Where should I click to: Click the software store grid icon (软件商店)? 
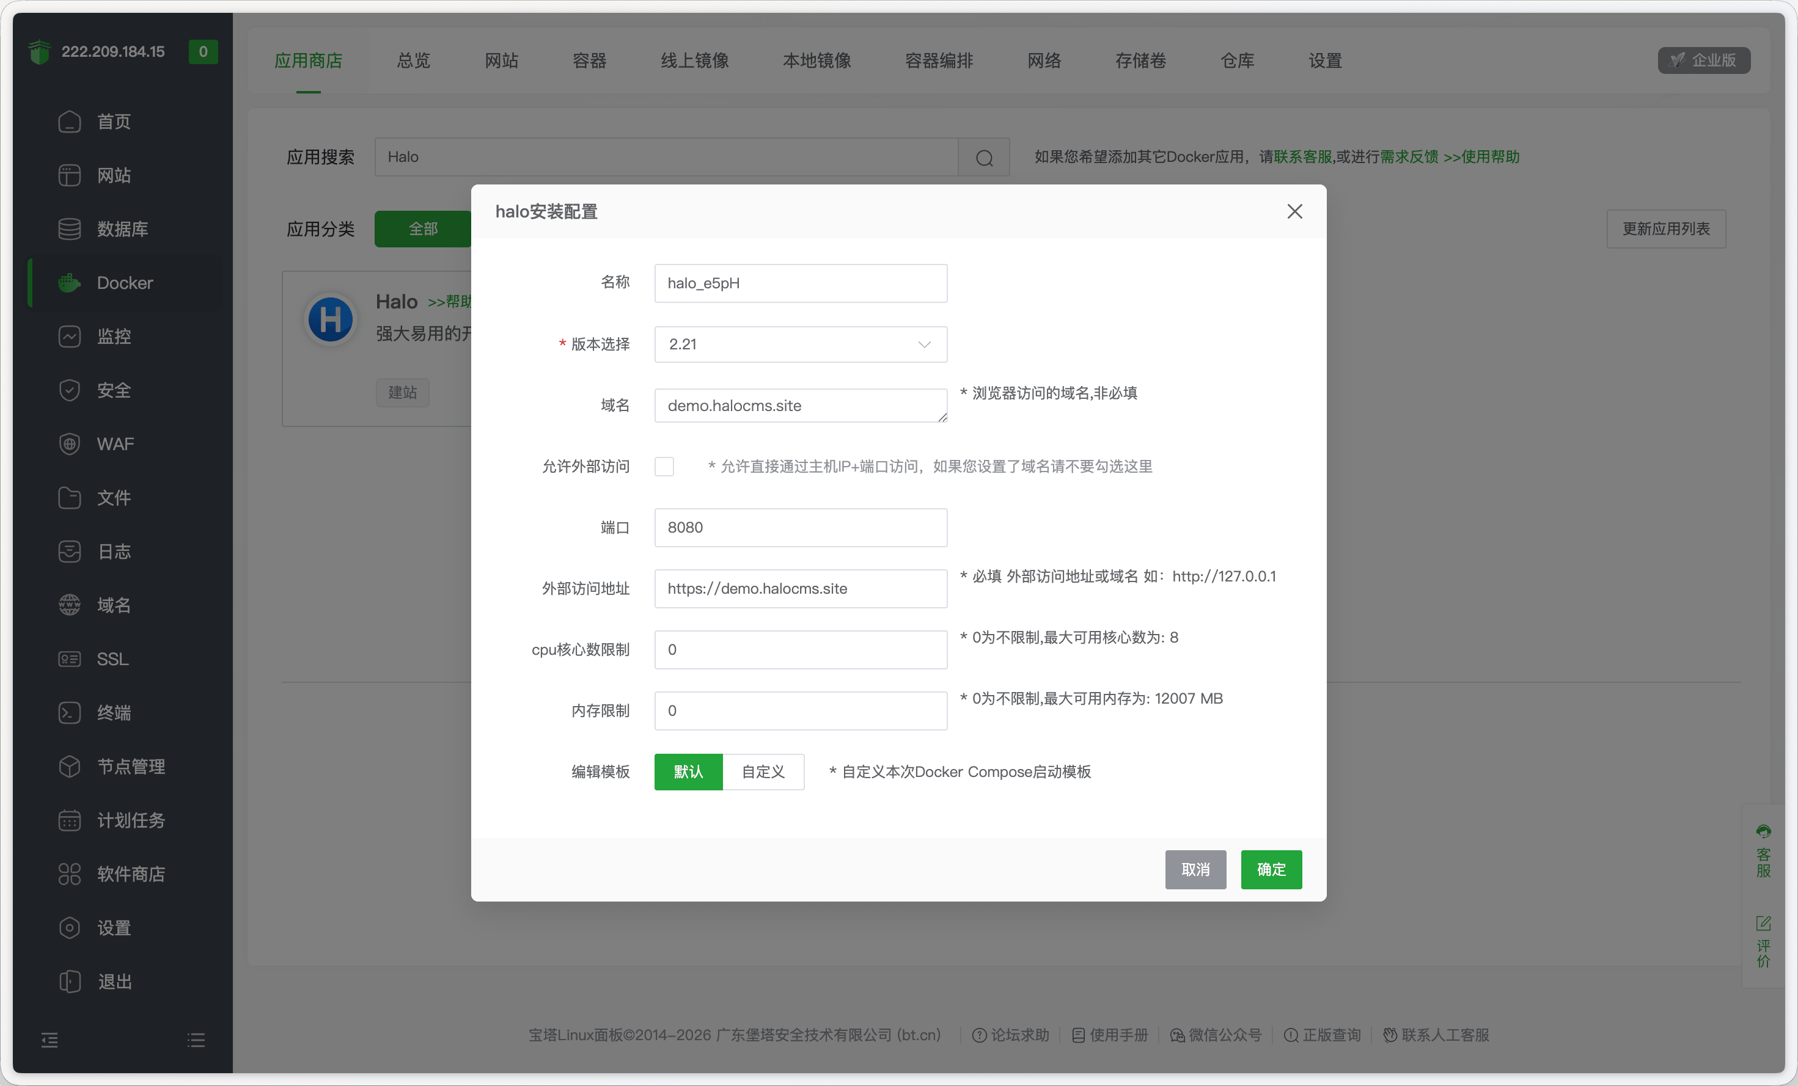[69, 874]
